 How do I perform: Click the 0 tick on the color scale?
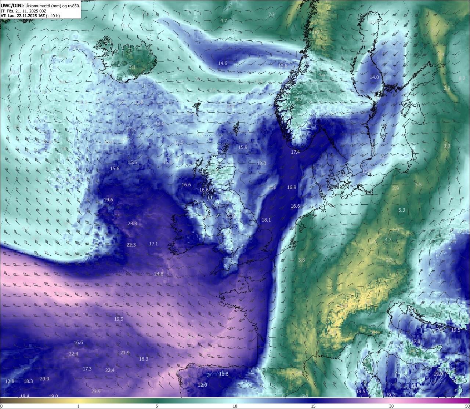[x=1, y=406]
